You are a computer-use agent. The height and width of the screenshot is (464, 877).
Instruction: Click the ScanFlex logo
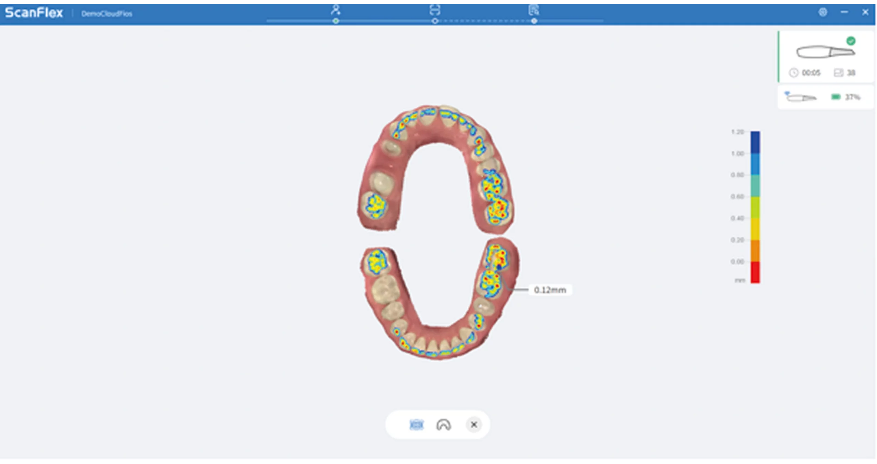[x=34, y=13]
